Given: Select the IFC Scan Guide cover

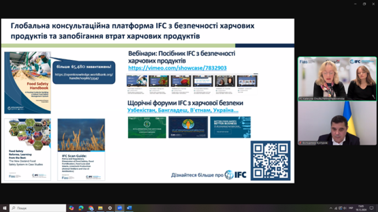Looking at the screenshot, I should (81, 149).
